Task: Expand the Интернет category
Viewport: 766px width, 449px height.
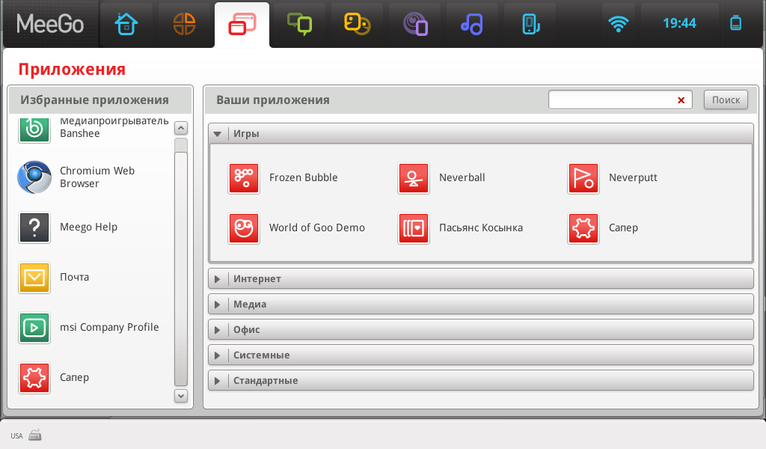Action: click(218, 279)
